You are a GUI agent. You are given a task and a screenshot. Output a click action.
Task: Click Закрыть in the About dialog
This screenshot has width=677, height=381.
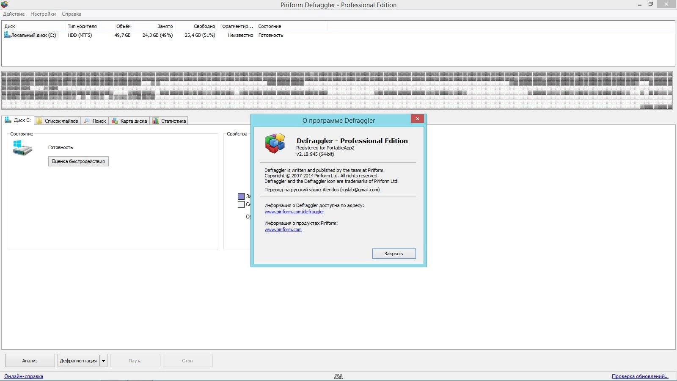pyautogui.click(x=394, y=254)
